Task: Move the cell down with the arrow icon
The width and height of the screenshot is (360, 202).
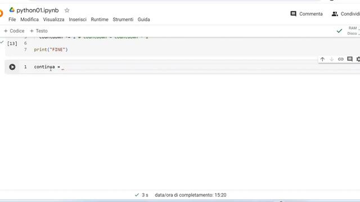Action: click(331, 59)
